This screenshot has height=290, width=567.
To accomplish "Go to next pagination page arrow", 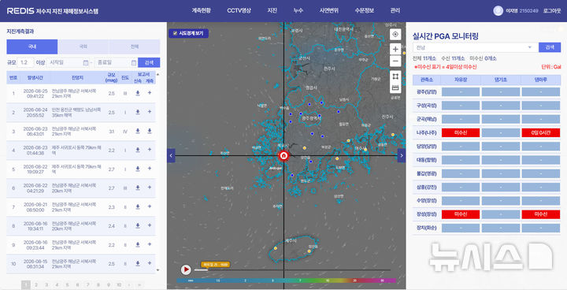I will 129,285.
